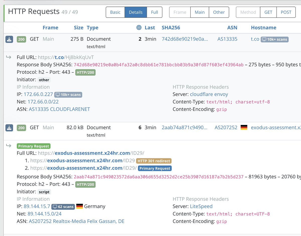Open the AS13335 CLOUDFLARENET link
This screenshot has width=301, height=236.
click(x=60, y=109)
